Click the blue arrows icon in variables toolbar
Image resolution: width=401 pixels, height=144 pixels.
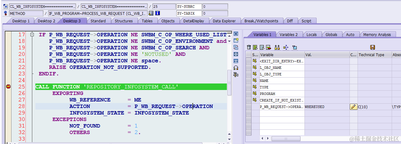286,47
